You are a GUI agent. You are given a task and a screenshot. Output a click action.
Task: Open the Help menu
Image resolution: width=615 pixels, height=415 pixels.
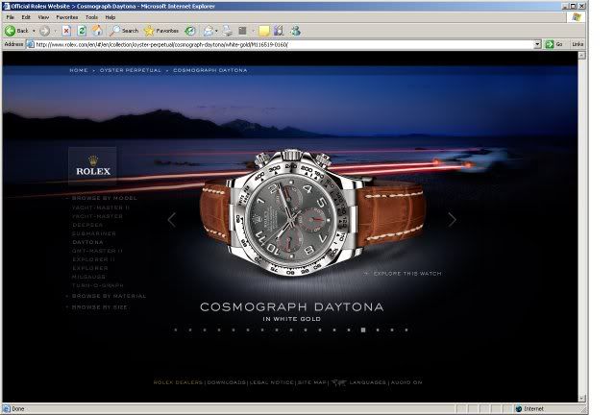point(111,17)
